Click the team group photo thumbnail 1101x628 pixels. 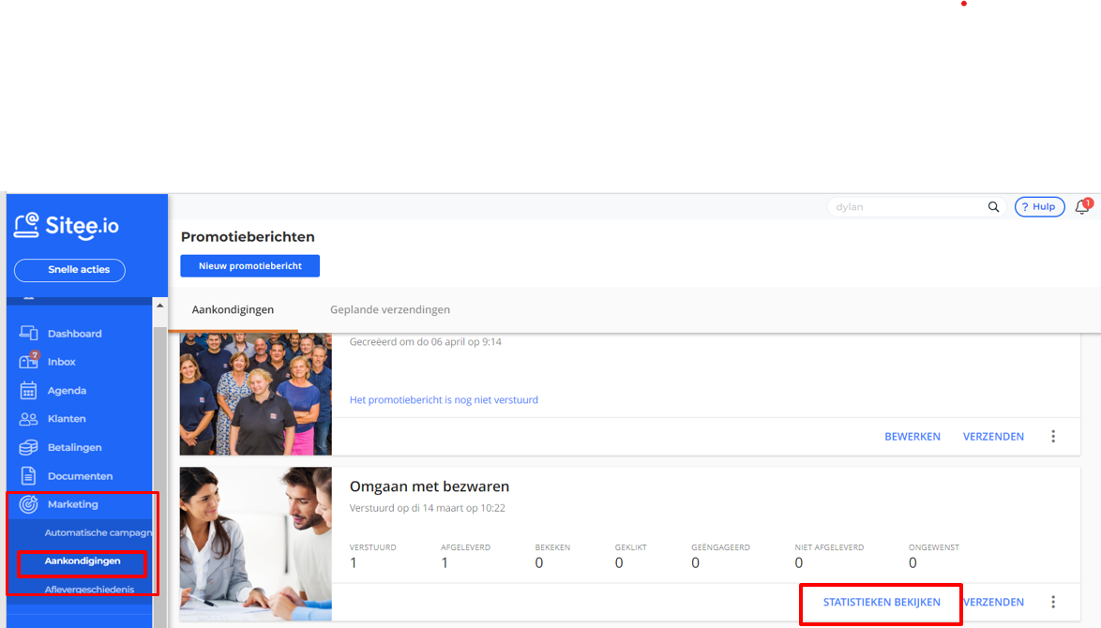coord(256,394)
